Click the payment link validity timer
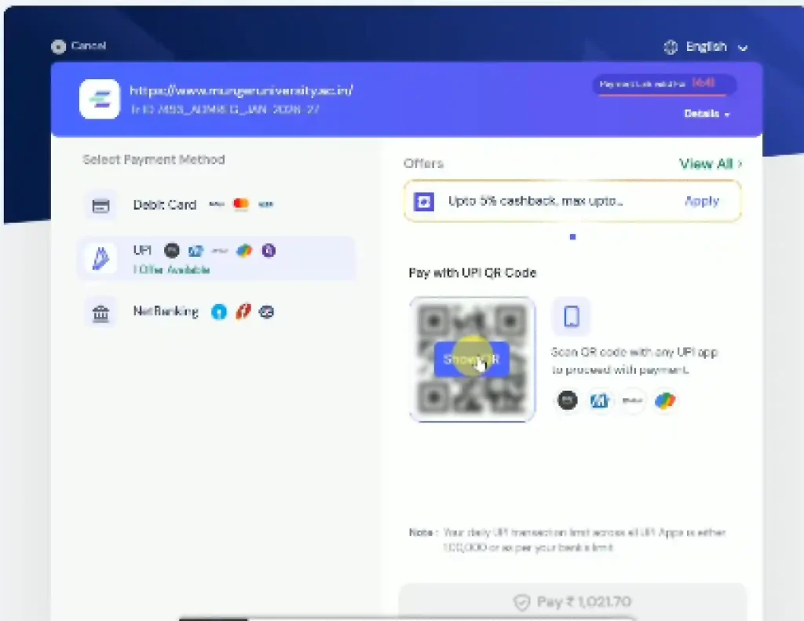 [x=664, y=83]
